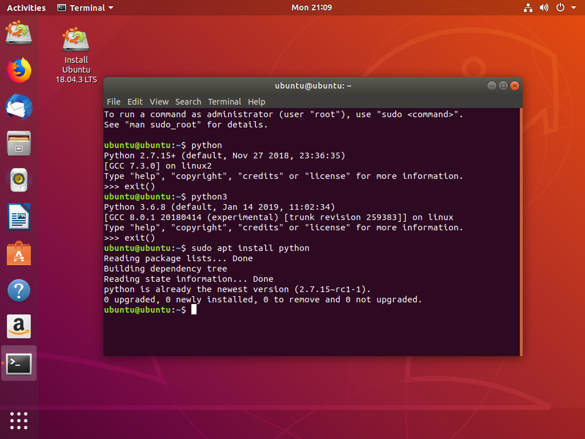Open LibreOffice Writer from the dock
The height and width of the screenshot is (439, 585).
[x=19, y=217]
